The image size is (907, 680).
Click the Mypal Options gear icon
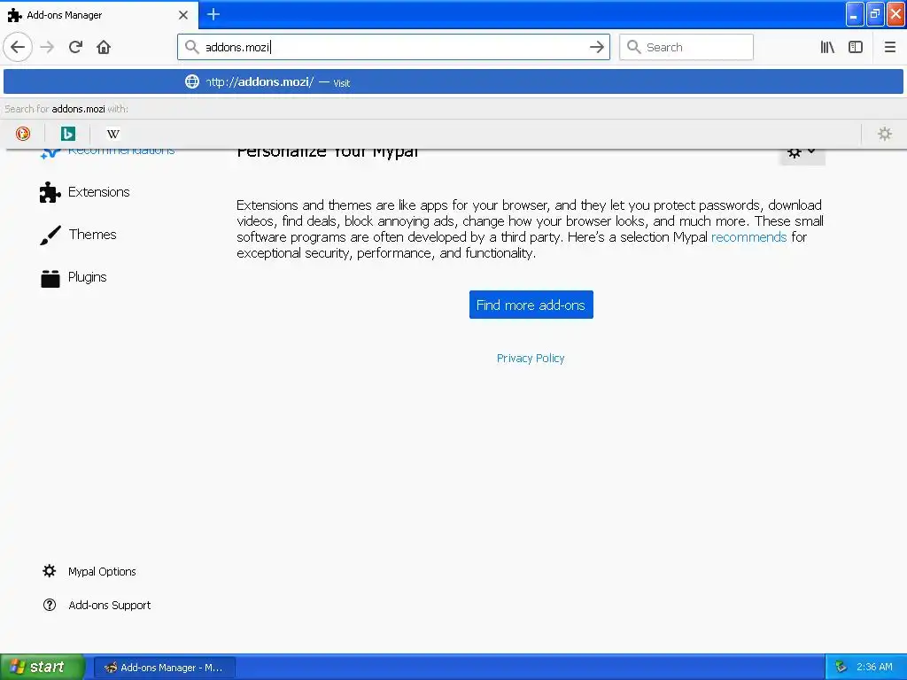[x=50, y=571]
